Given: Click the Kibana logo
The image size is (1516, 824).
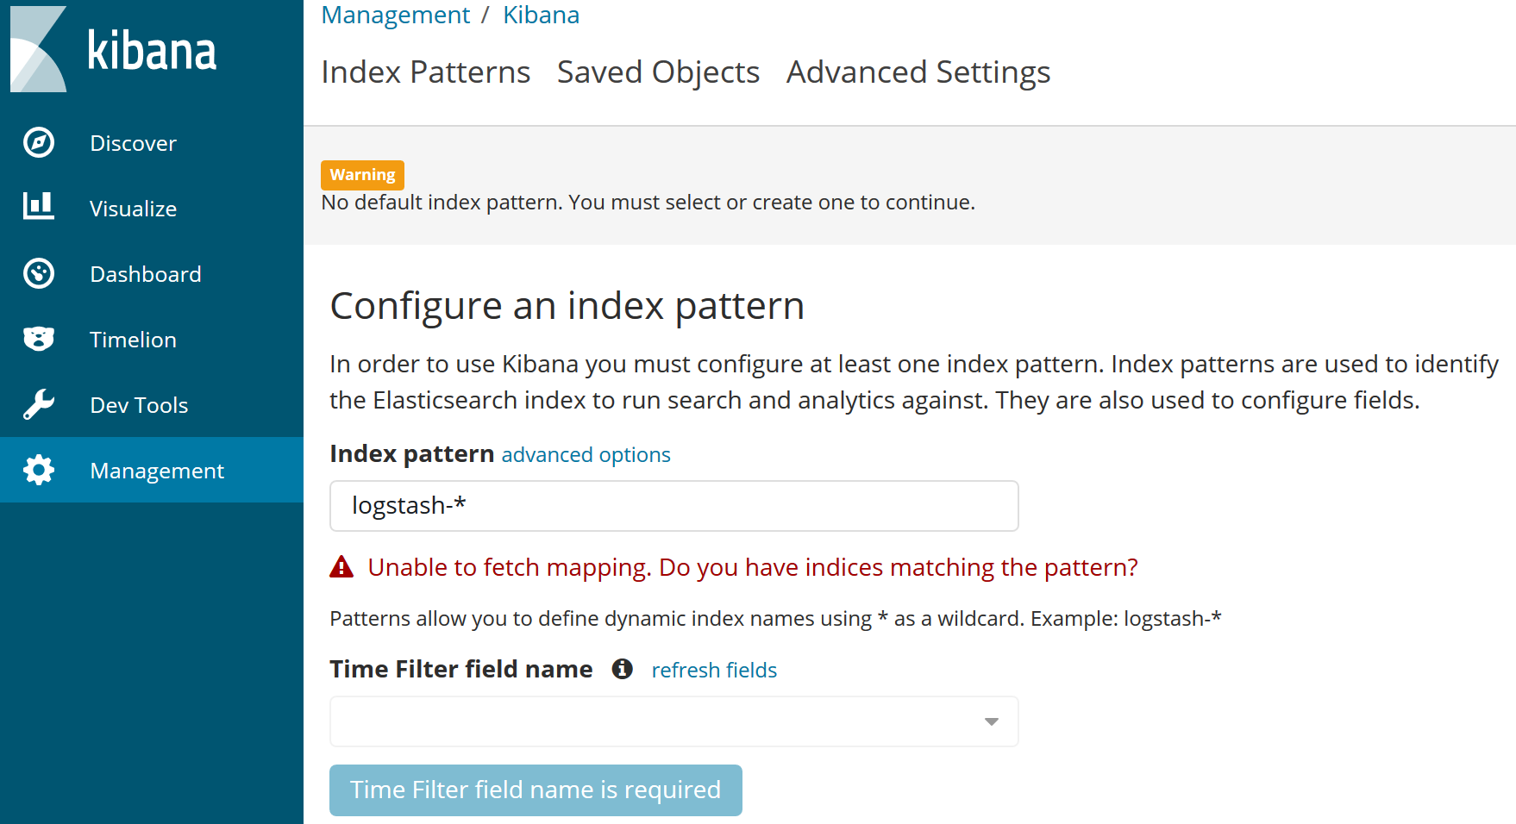Looking at the screenshot, I should pos(38,47).
